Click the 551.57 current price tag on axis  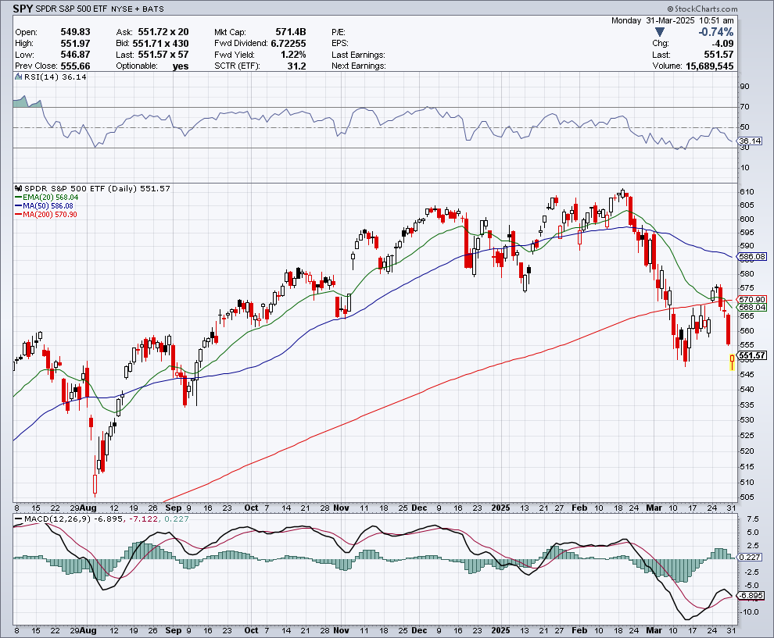pyautogui.click(x=751, y=356)
